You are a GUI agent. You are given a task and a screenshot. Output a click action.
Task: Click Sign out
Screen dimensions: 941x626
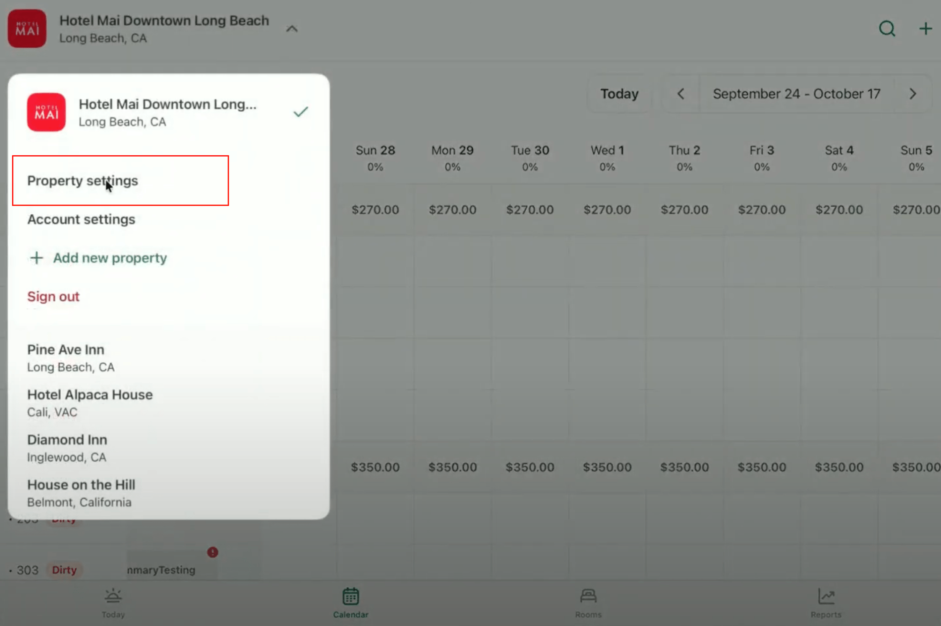click(x=53, y=297)
